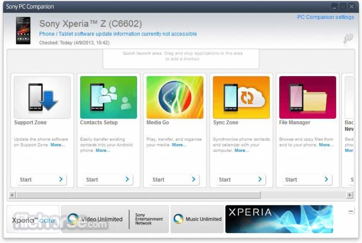Click the horizontal scrollbar left arrow

(12, 195)
